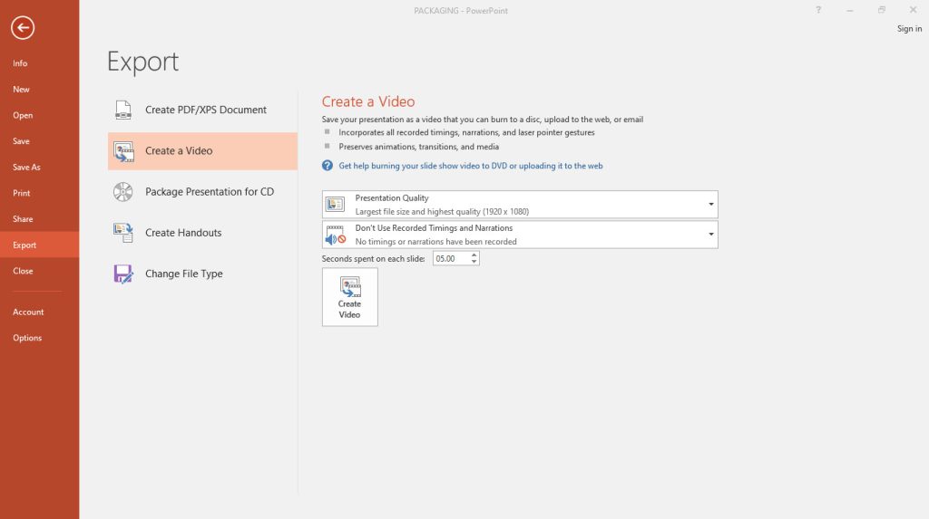Click the muted speaker timings icon

[336, 235]
